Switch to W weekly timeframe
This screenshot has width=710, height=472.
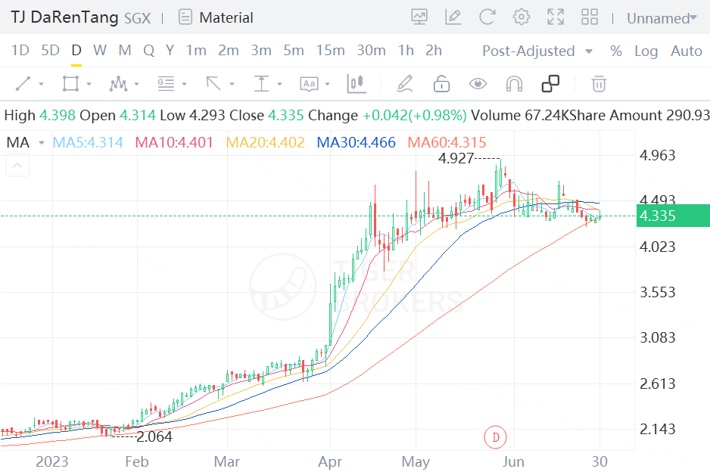pyautogui.click(x=100, y=50)
